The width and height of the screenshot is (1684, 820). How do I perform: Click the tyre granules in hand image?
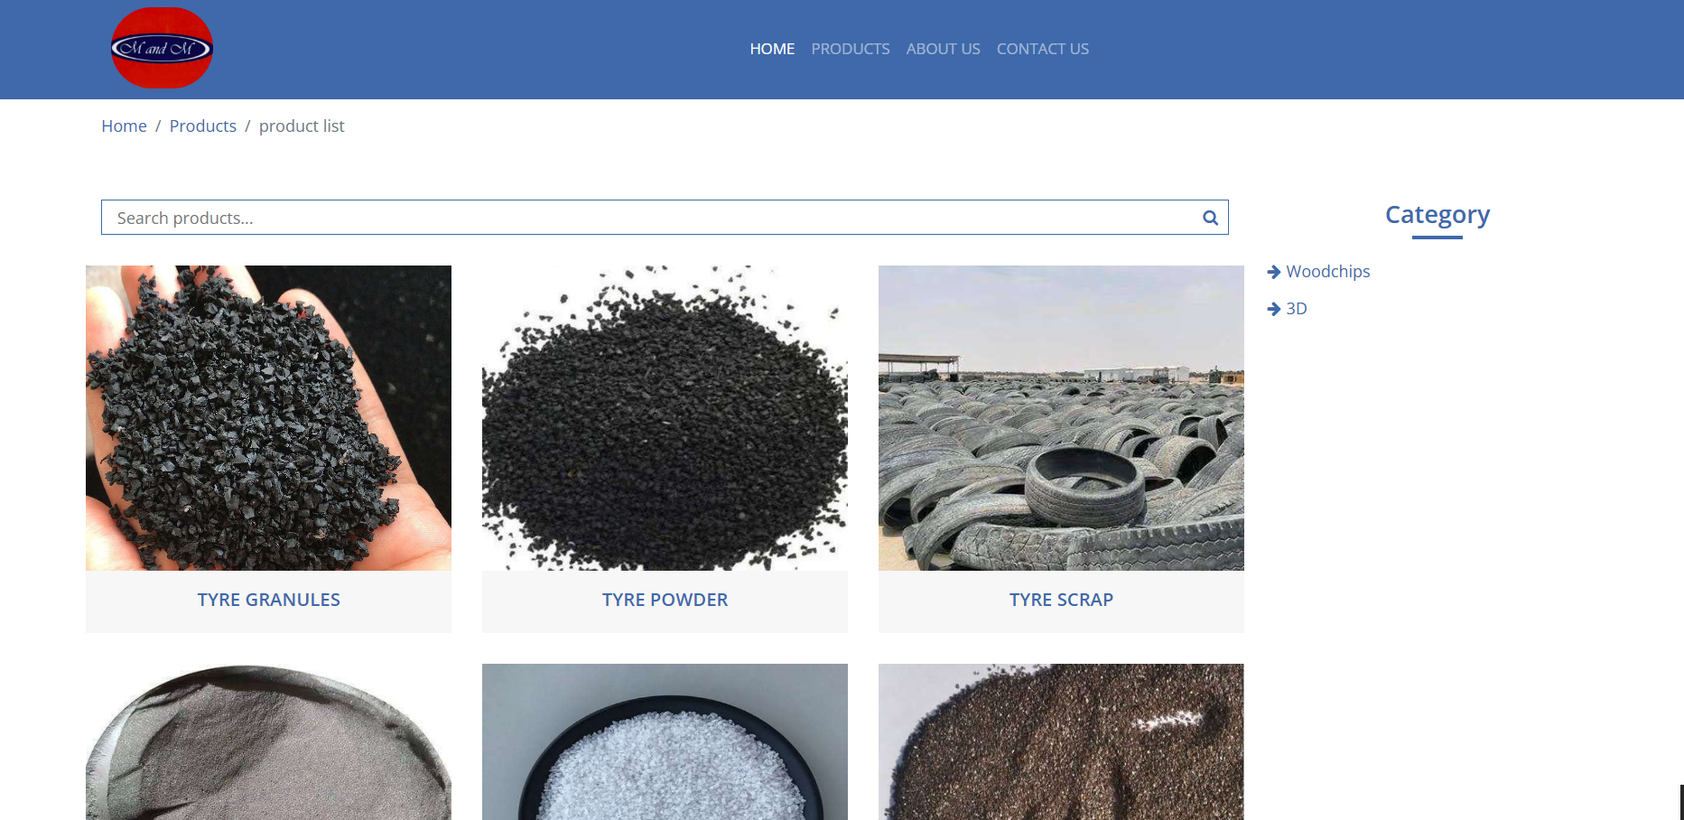(x=268, y=417)
